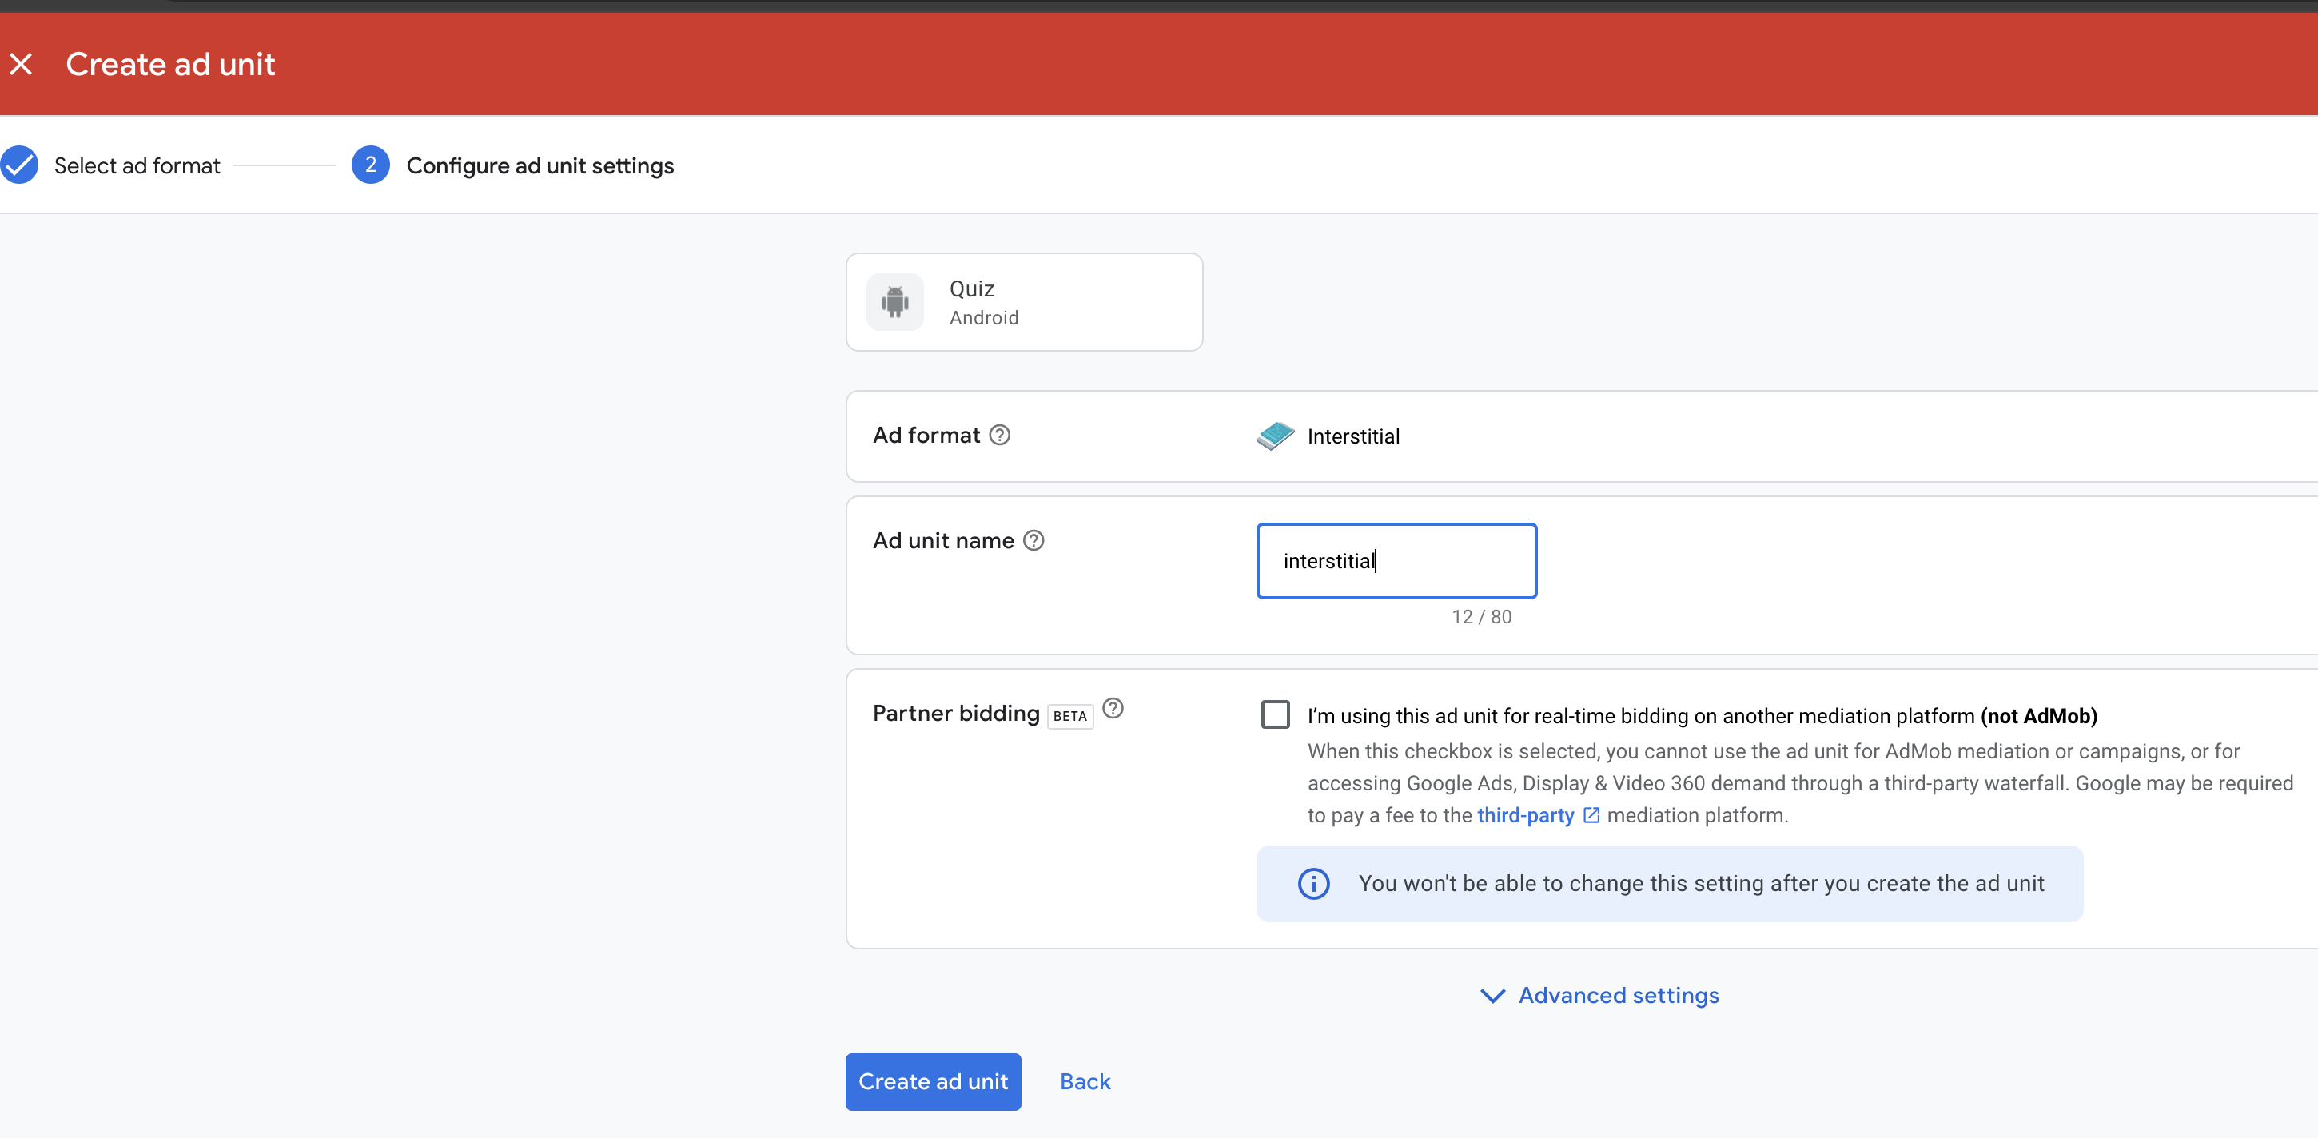Click the Back link

pos(1085,1081)
